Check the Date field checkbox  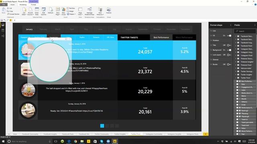(x=237, y=84)
